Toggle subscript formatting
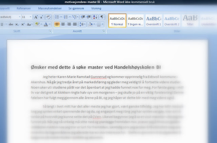The height and width of the screenshot is (143, 217). click(17, 24)
